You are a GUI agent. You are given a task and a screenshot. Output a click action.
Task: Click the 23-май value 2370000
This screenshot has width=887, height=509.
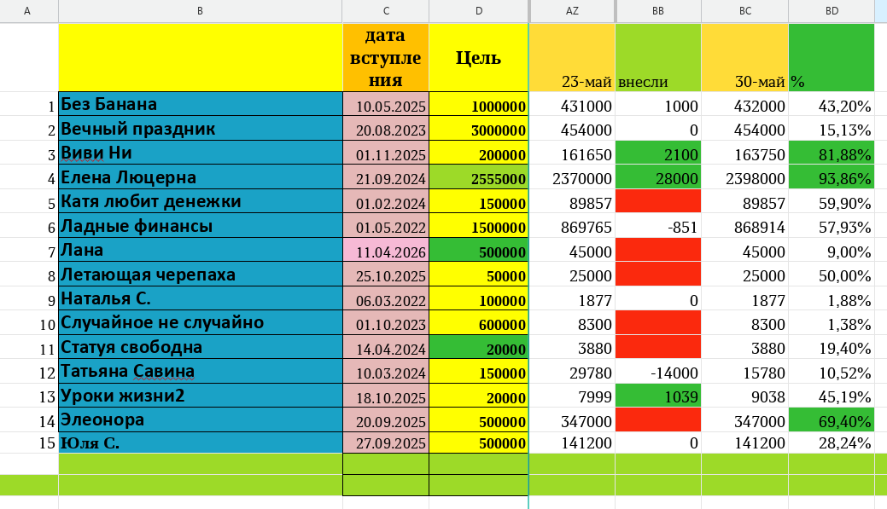572,176
